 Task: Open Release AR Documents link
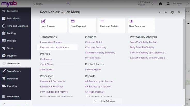coord(52,81)
